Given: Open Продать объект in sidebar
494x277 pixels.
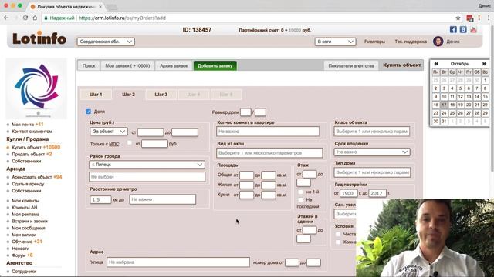Looking at the screenshot, I should 29,154.
